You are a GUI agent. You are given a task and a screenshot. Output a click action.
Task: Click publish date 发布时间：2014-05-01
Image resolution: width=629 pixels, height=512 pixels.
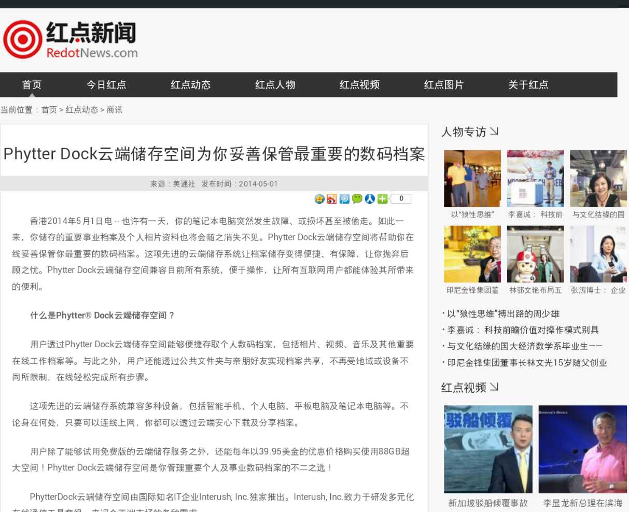tap(240, 184)
